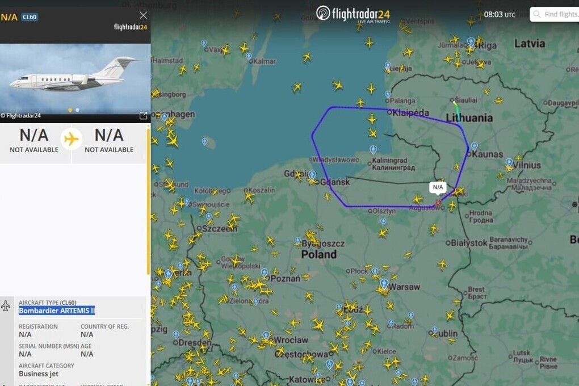Close the aircraft details panel
Image resolution: width=579 pixels, height=386 pixels.
[143, 15]
